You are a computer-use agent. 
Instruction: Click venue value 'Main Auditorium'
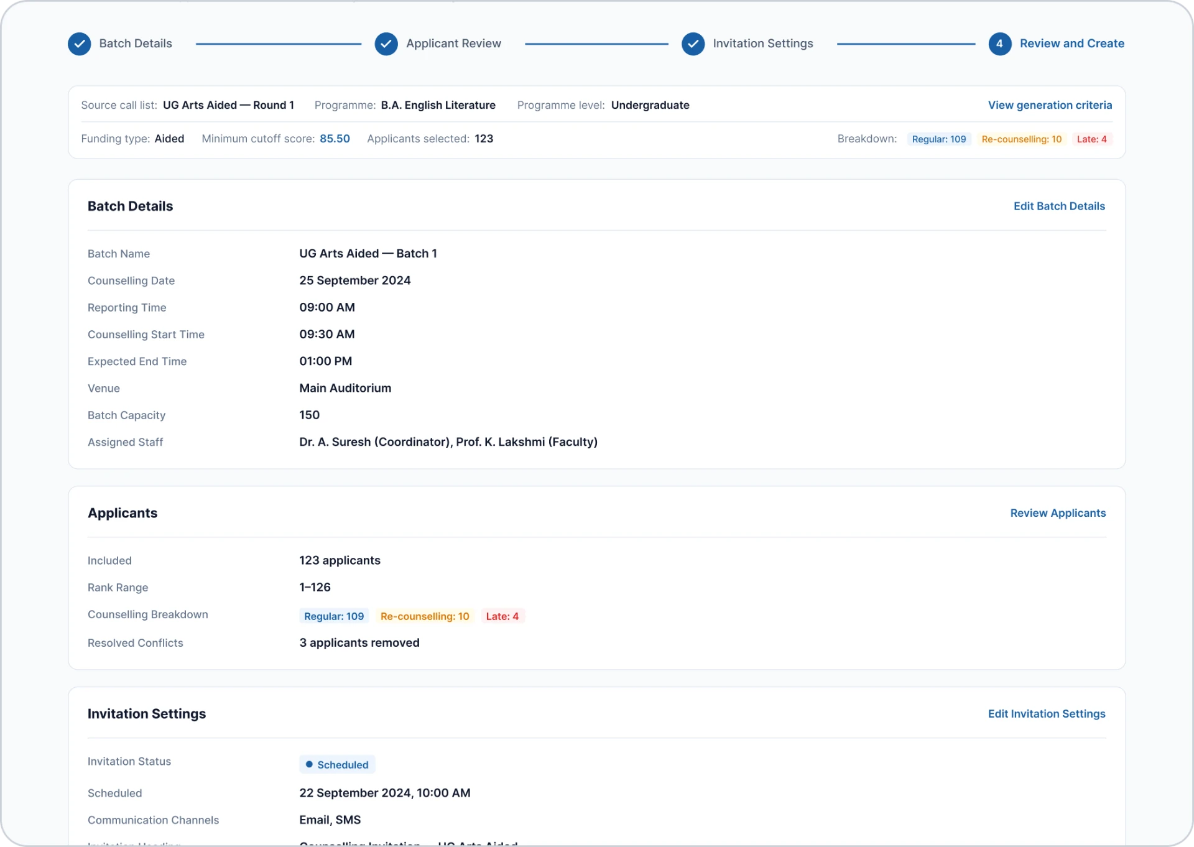(x=345, y=388)
